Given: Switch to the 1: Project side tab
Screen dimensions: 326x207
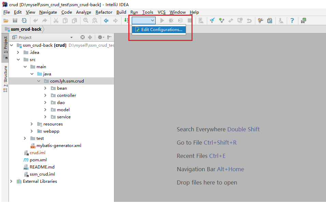Looking at the screenshot, I should (x=5, y=48).
